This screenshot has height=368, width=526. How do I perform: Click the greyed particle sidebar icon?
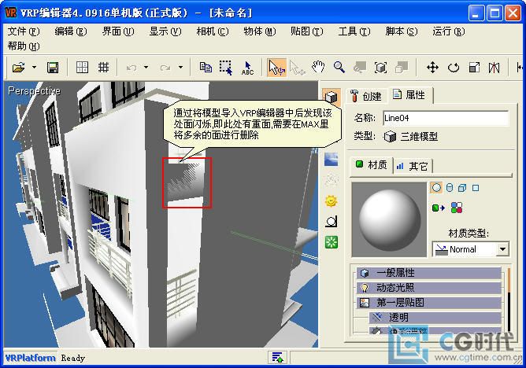click(331, 180)
